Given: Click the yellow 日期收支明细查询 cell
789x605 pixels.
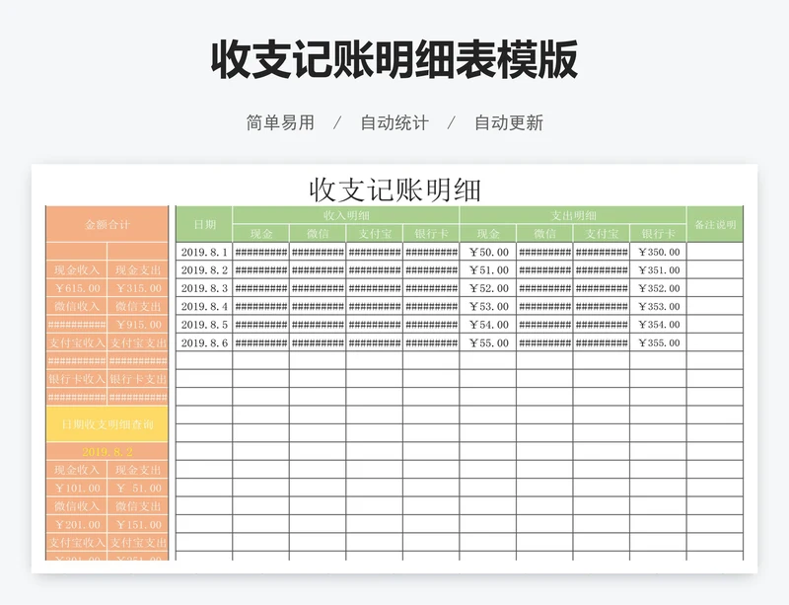Looking at the screenshot, I should tap(107, 424).
